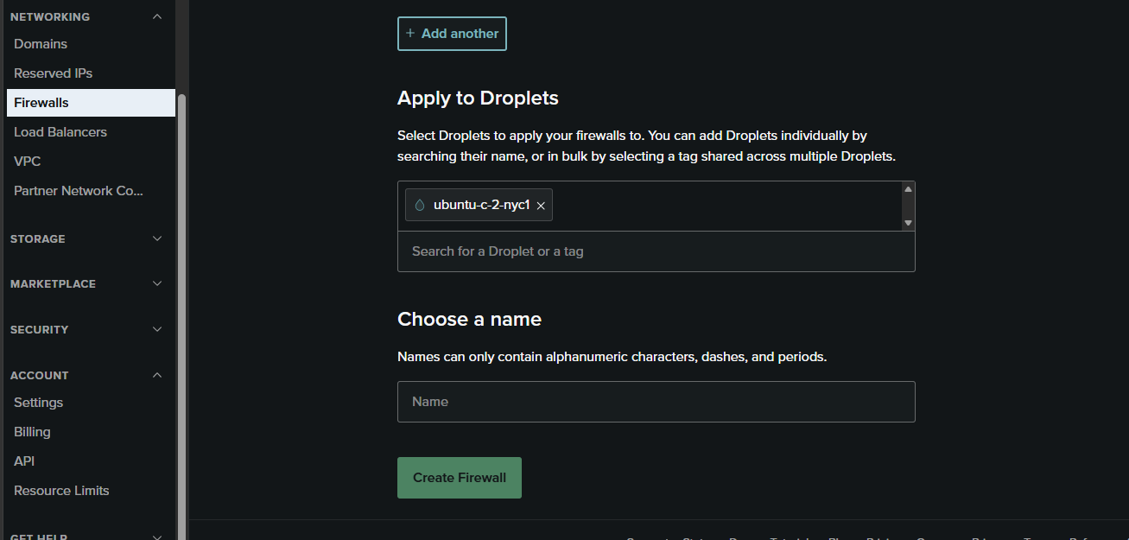Image resolution: width=1129 pixels, height=540 pixels.
Task: Remove the ubuntu-c-2-nyc1 droplet tag
Action: pos(541,206)
